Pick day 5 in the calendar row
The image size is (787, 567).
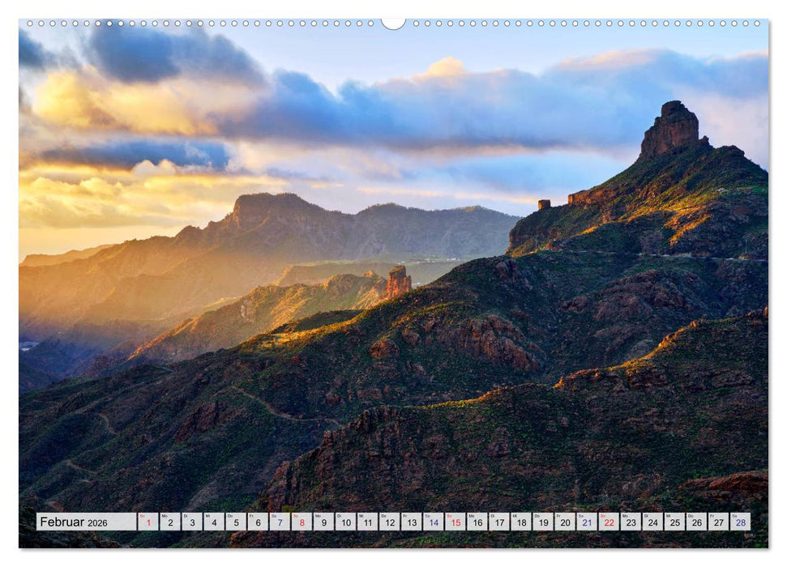[x=235, y=522]
